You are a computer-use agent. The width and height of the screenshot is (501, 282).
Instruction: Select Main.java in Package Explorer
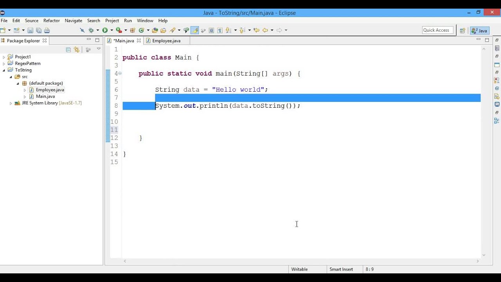point(45,96)
